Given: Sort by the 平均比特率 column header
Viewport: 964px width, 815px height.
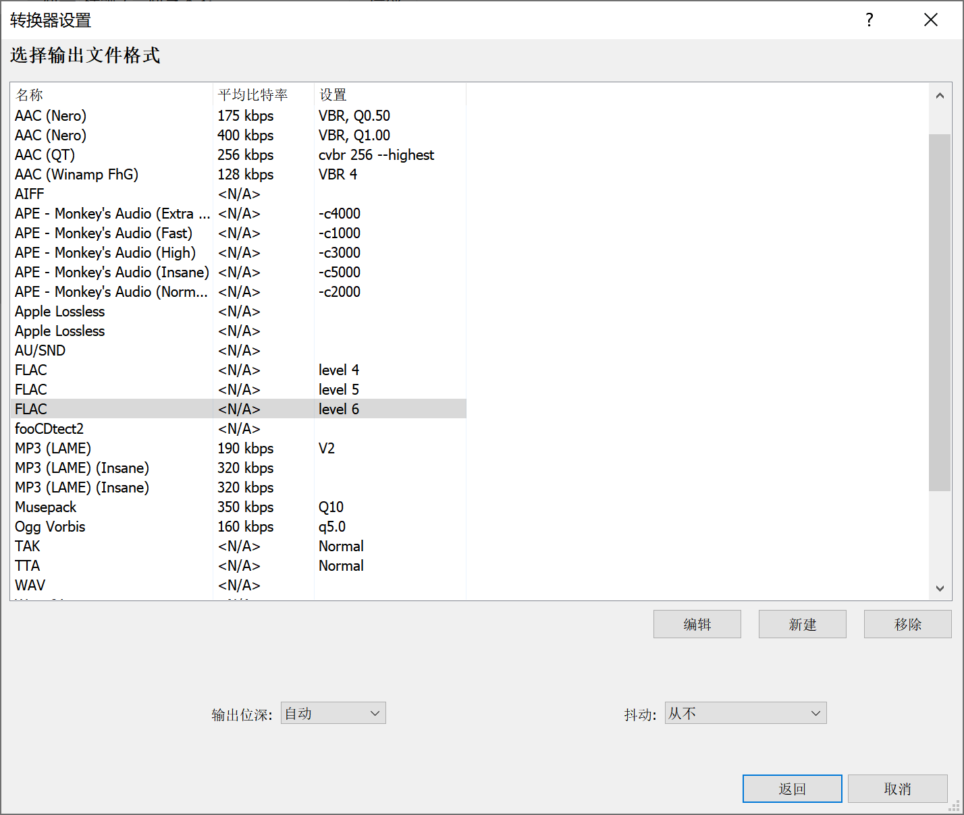Looking at the screenshot, I should click(263, 94).
